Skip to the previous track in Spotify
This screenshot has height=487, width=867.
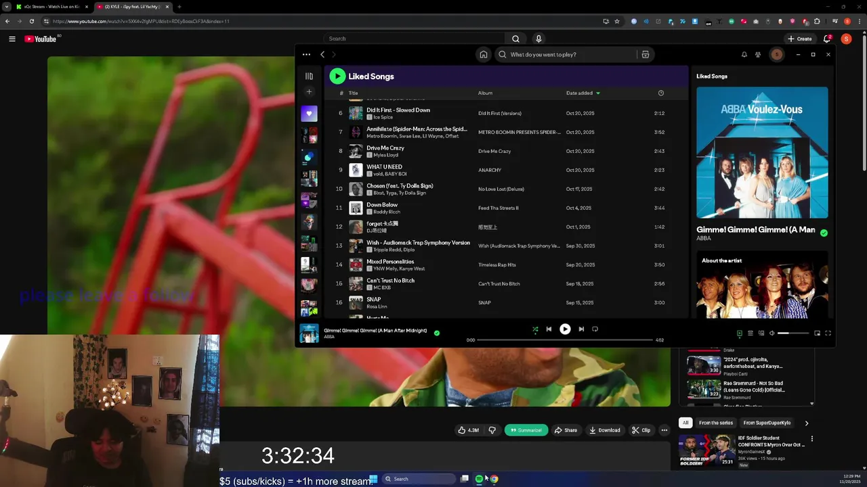[549, 329]
